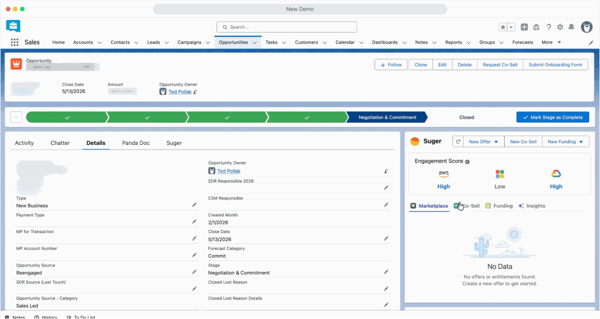Expand the sales path details chevron
The height and width of the screenshot is (319, 600).
16,117
